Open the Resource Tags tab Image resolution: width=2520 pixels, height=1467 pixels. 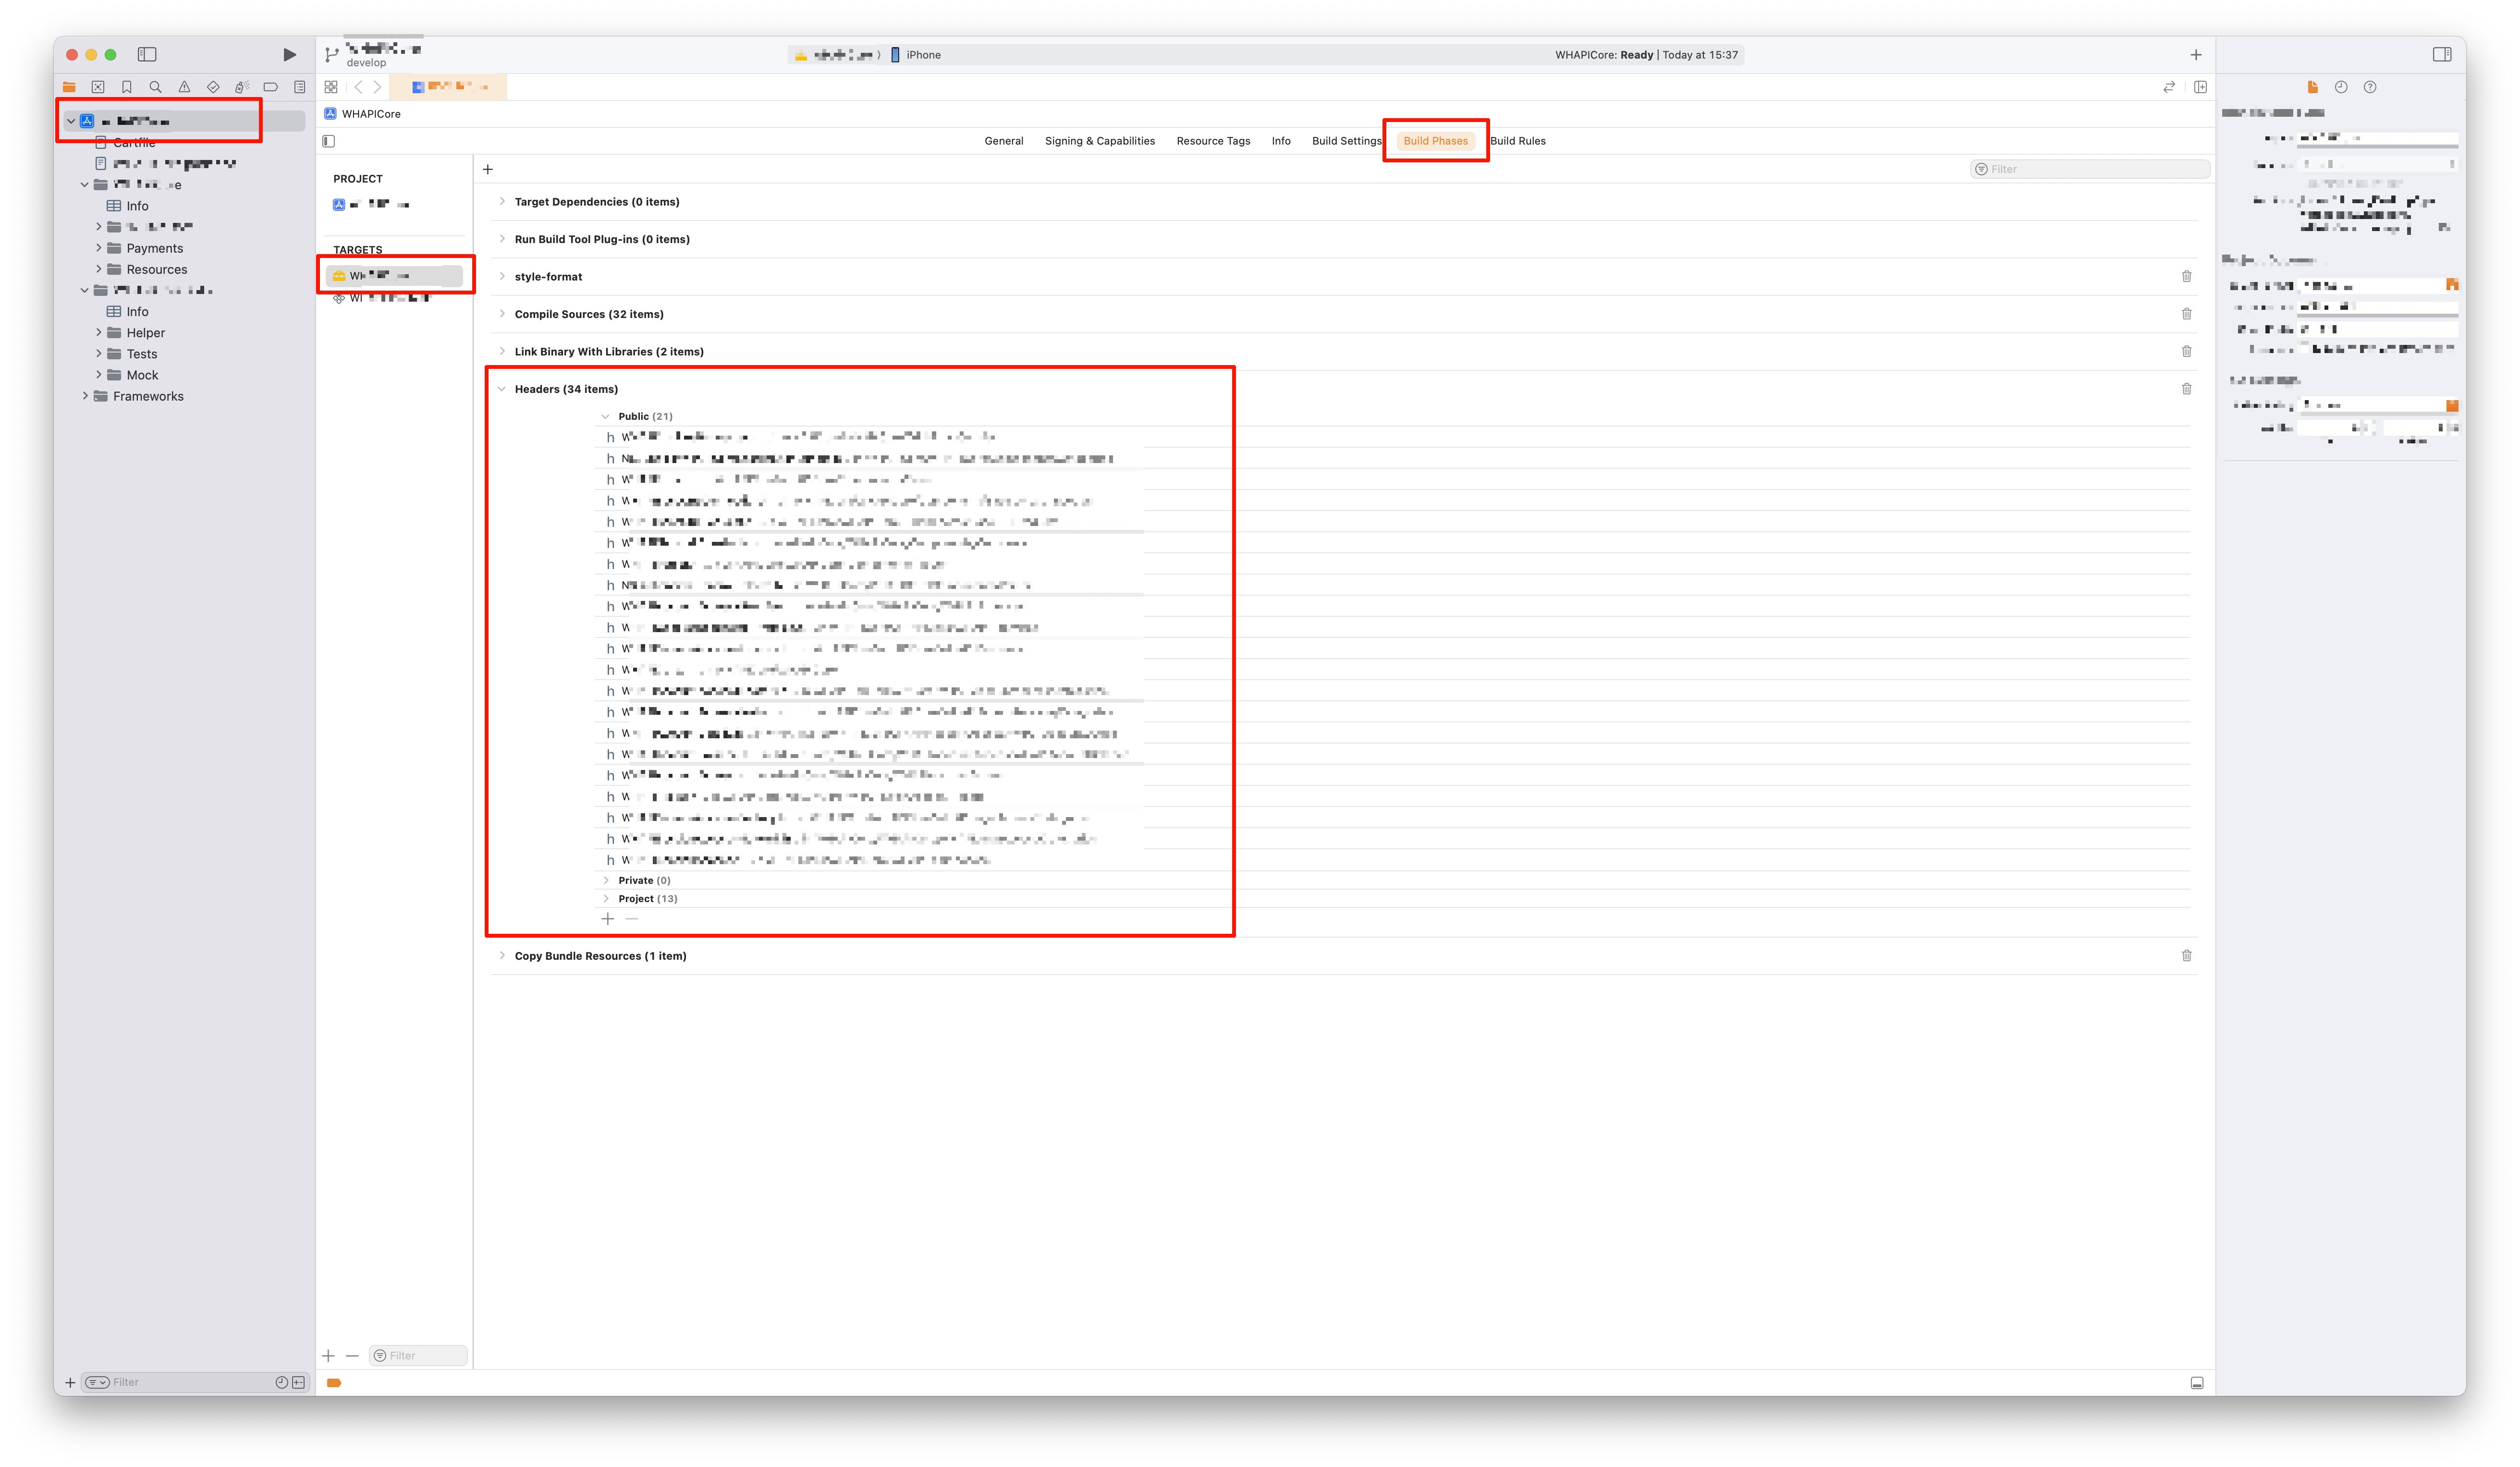1213,141
